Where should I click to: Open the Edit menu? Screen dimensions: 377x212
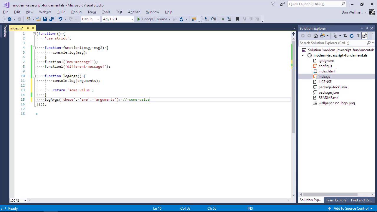coord(17,12)
